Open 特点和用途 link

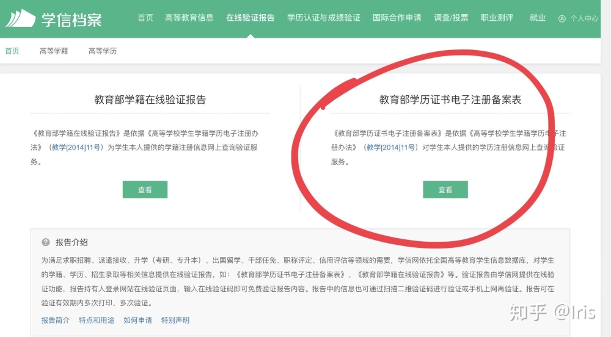point(97,321)
